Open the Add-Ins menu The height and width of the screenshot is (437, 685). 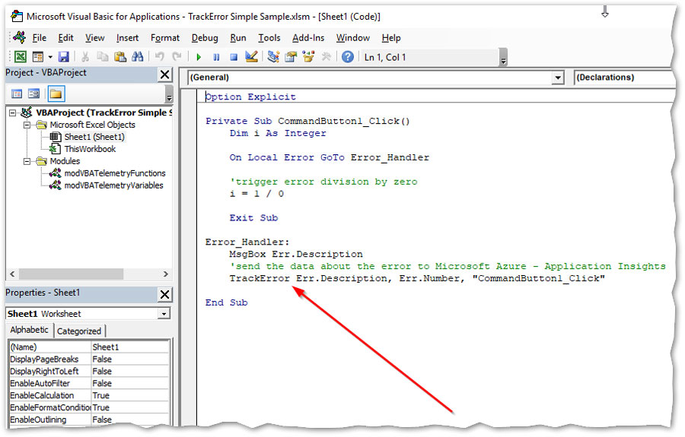click(308, 38)
